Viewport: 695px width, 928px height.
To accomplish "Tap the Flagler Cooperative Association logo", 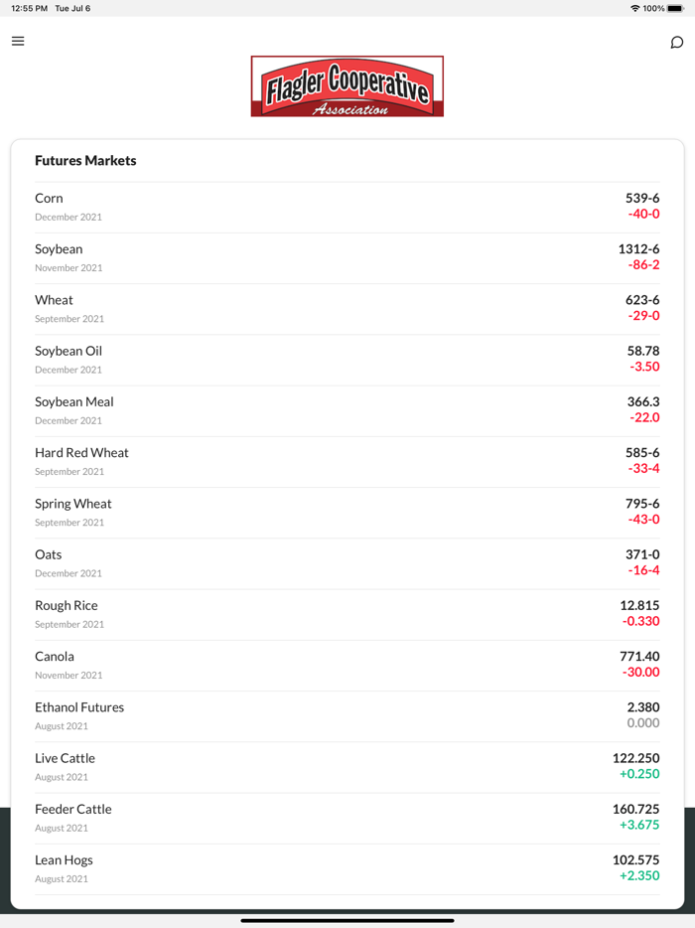I will [347, 86].
